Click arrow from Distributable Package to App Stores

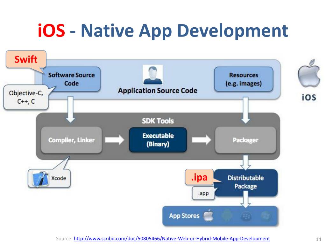[245, 199]
